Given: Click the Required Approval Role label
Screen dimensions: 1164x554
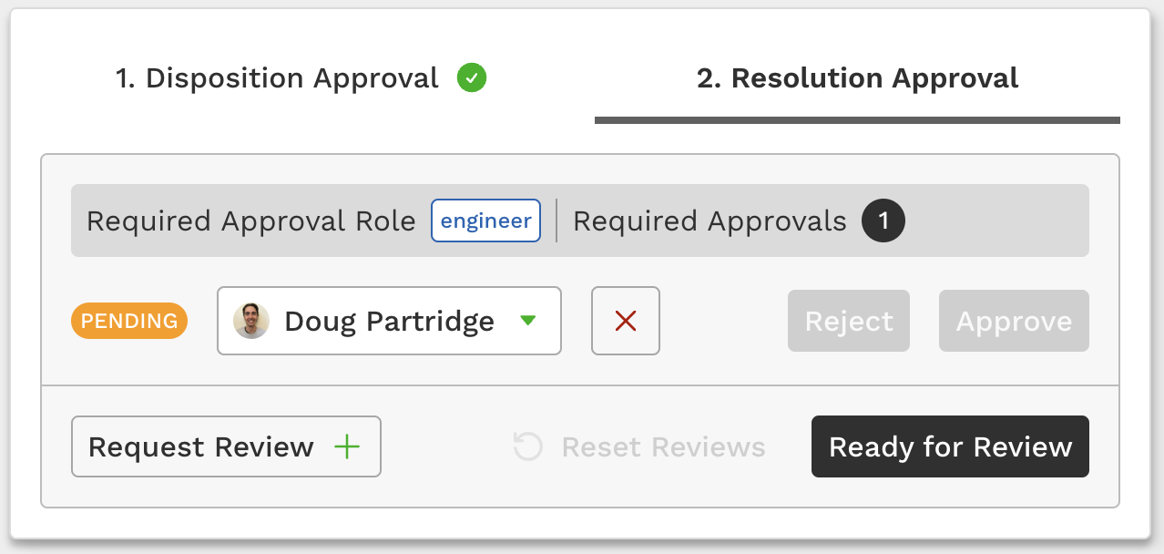Looking at the screenshot, I should [x=250, y=221].
